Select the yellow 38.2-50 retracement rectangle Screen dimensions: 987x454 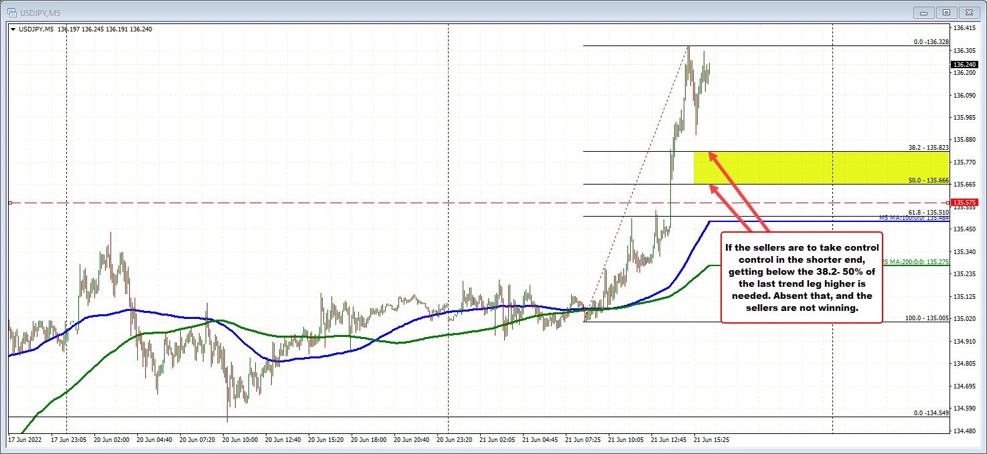tap(821, 168)
